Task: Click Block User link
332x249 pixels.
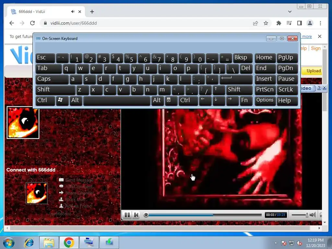Action: (x=76, y=199)
